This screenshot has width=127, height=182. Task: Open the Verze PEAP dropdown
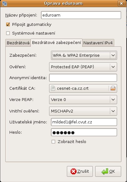pos(83,100)
